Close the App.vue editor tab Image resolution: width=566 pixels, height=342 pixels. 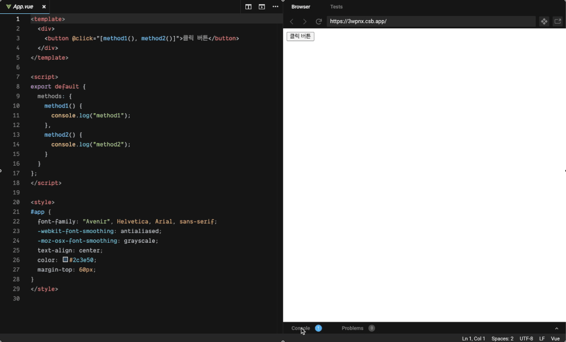(44, 7)
